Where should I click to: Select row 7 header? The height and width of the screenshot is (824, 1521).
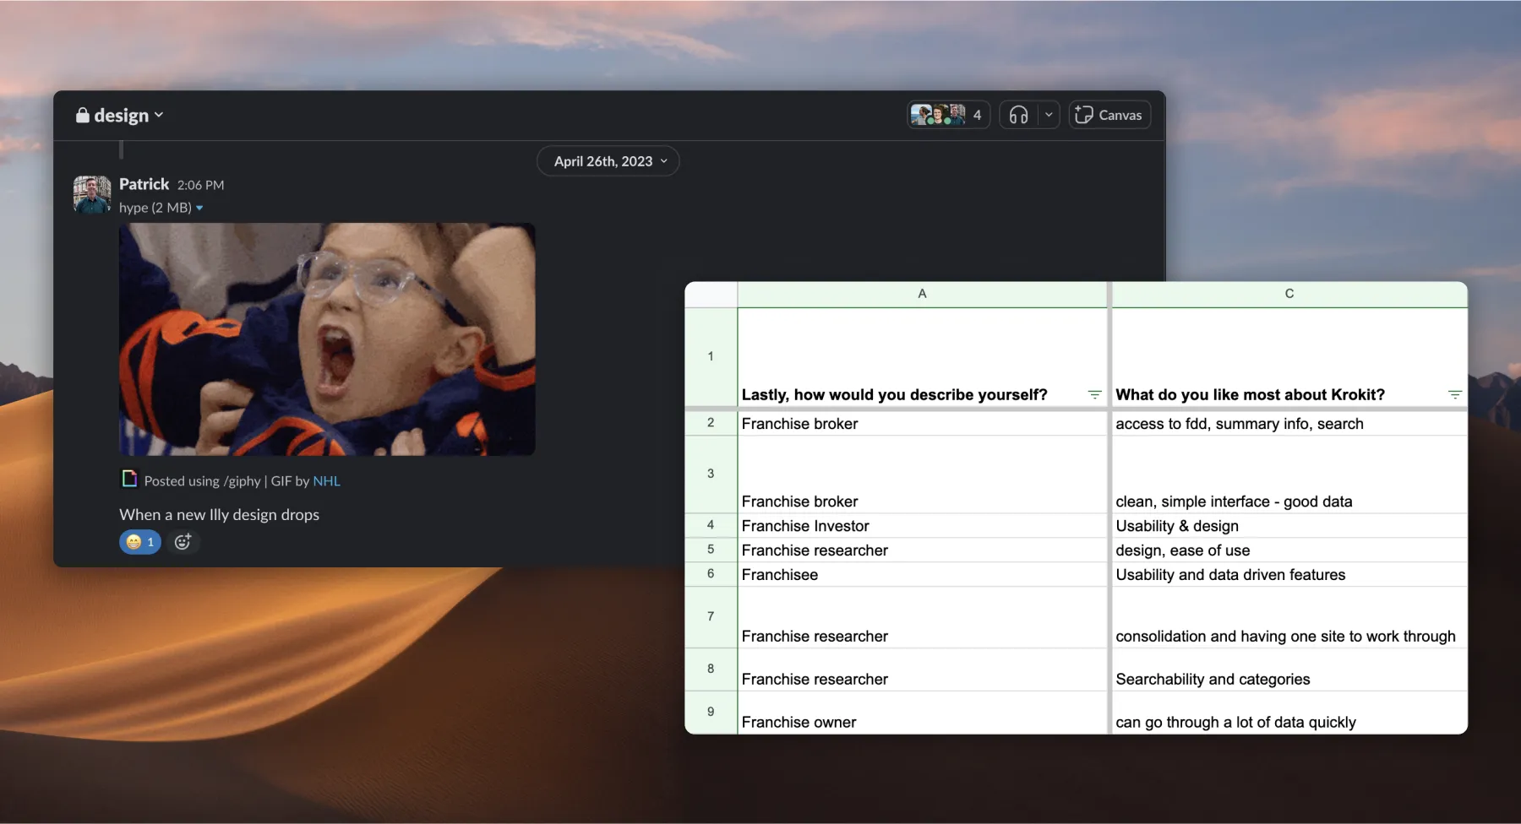point(711,616)
